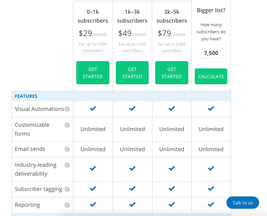Click the Reporting feature label
Screen dimensions: 267x216
[x=27, y=205]
